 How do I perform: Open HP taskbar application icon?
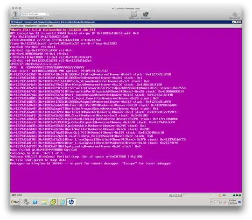(71, 202)
